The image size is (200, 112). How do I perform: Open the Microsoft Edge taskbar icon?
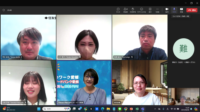[x=102, y=109]
